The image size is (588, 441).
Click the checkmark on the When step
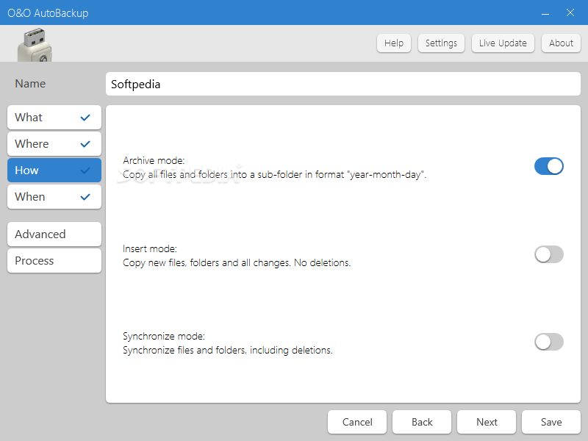click(x=85, y=196)
